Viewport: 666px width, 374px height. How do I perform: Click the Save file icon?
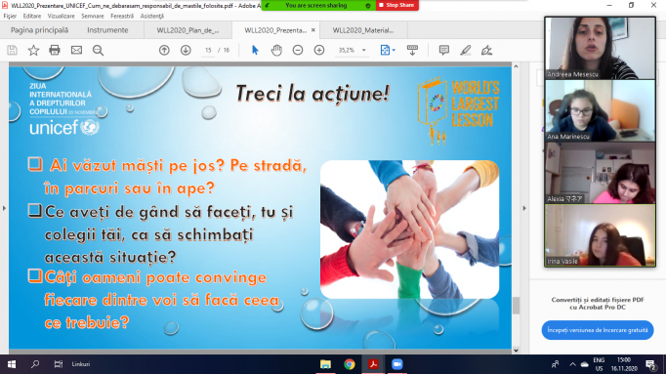click(12, 50)
